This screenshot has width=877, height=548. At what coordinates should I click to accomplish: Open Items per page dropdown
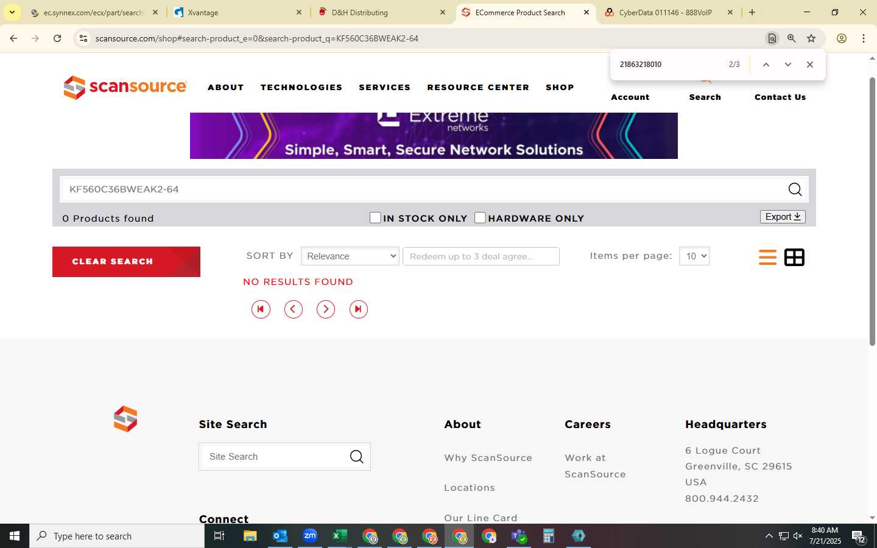[694, 256]
